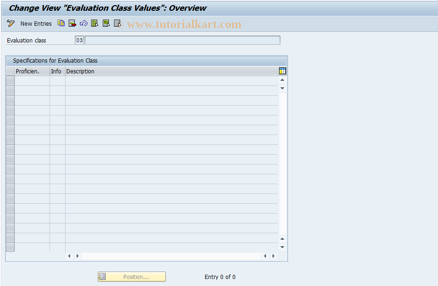The height and width of the screenshot is (286, 438).
Task: Click the Position... button
Action: point(132,277)
